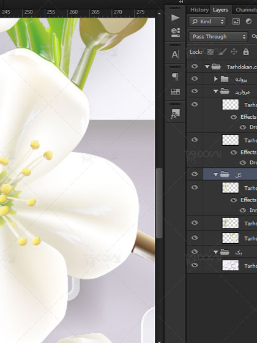Open the Kind filter dropdown
The image size is (257, 343).
pyautogui.click(x=207, y=21)
